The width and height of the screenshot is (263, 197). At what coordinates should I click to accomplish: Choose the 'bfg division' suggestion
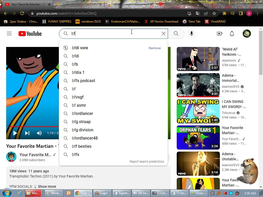113,130
